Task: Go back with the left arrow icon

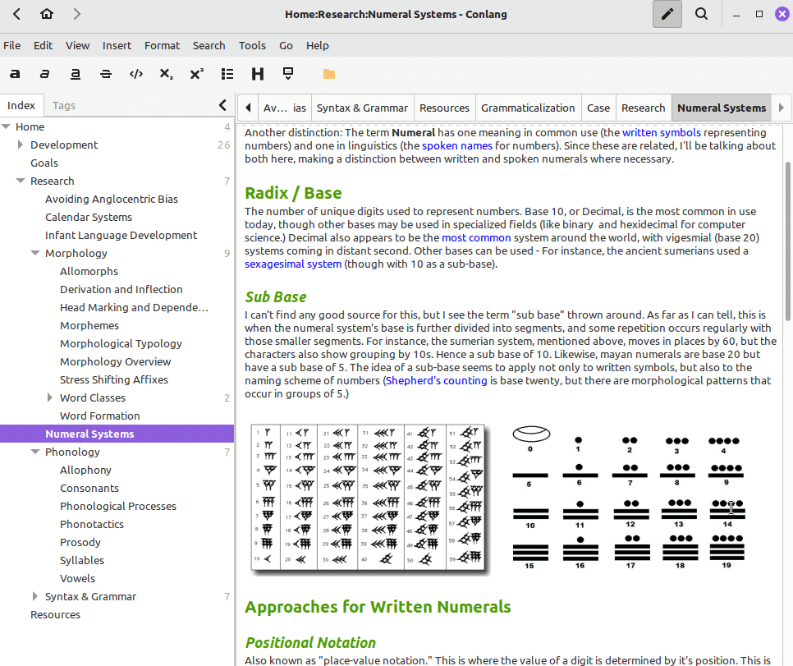Action: coord(16,14)
